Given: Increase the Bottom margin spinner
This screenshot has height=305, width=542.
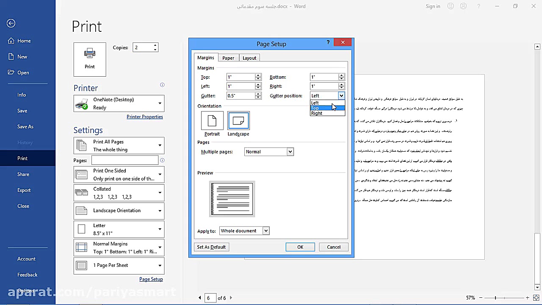Looking at the screenshot, I should coord(341,75).
